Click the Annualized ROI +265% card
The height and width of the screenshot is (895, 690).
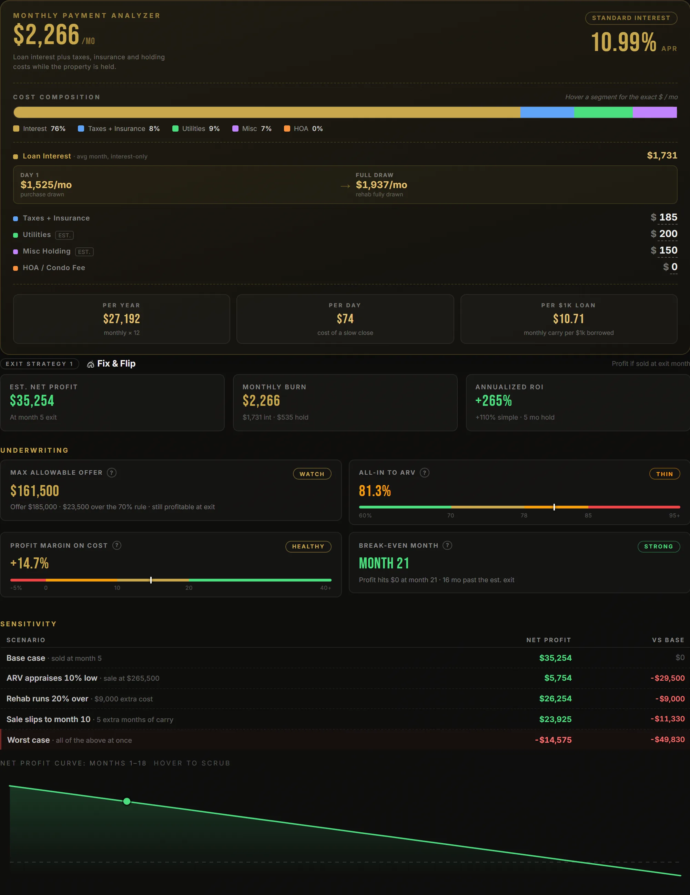[x=578, y=402]
